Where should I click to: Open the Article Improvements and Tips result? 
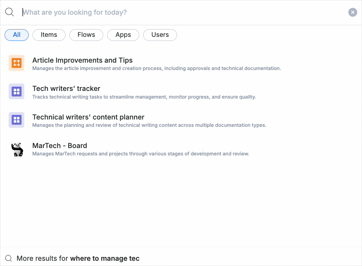click(x=82, y=60)
